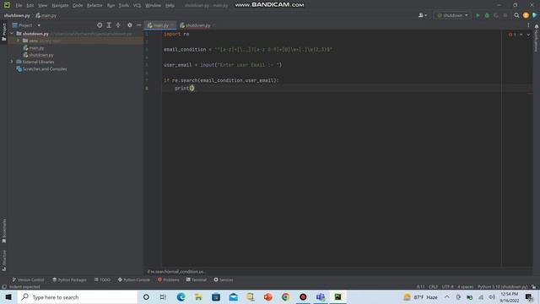Viewport: 540px width, 304px height.
Task: Click the 4 spaces indent widget
Action: tap(465, 287)
